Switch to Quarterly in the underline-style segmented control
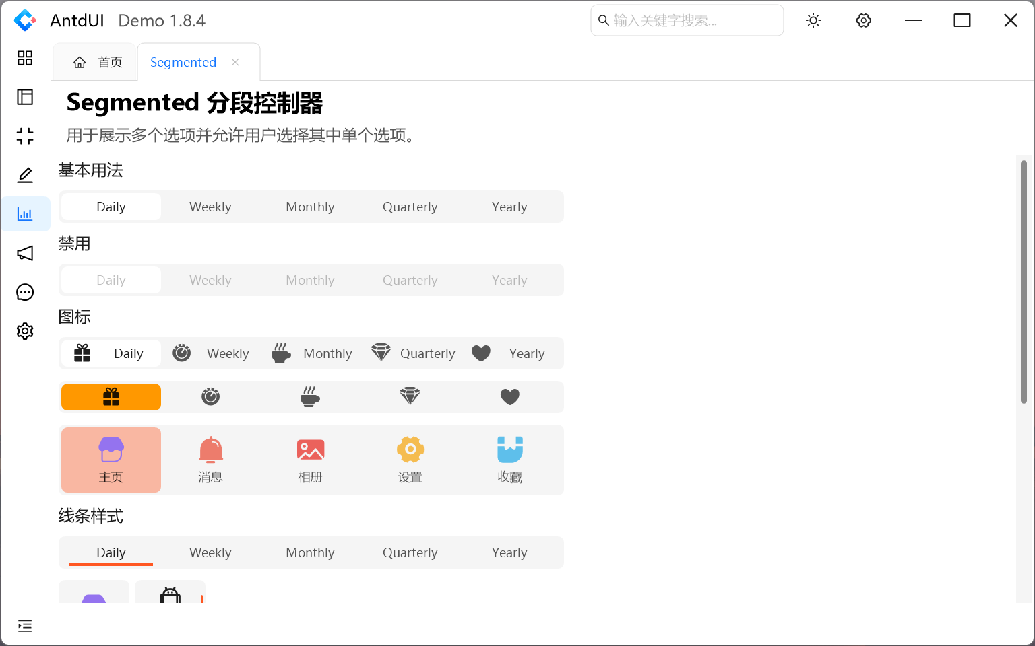Screen dimensions: 1035x646 pyautogui.click(x=410, y=553)
